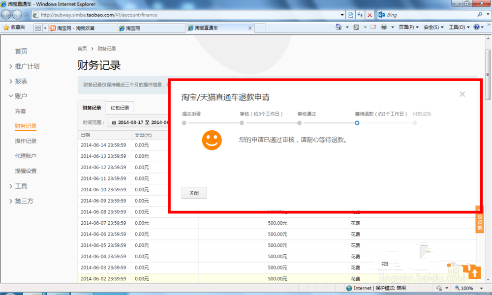Open the 安全(S) menu
Screen dimensions: 492x295
coord(433,27)
